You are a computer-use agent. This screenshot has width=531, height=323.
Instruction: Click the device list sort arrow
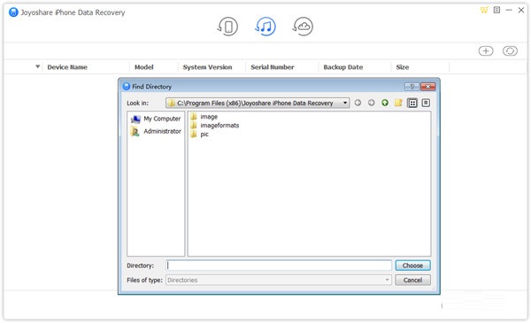point(37,66)
